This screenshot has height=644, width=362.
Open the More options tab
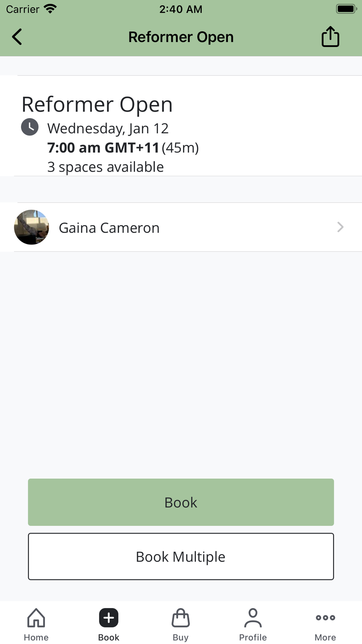click(x=325, y=624)
